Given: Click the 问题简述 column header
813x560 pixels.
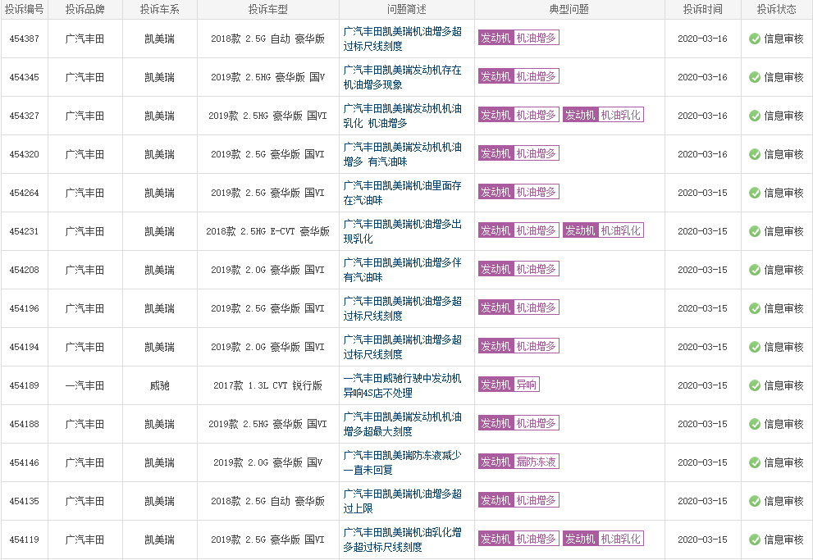Looking at the screenshot, I should pos(407,9).
